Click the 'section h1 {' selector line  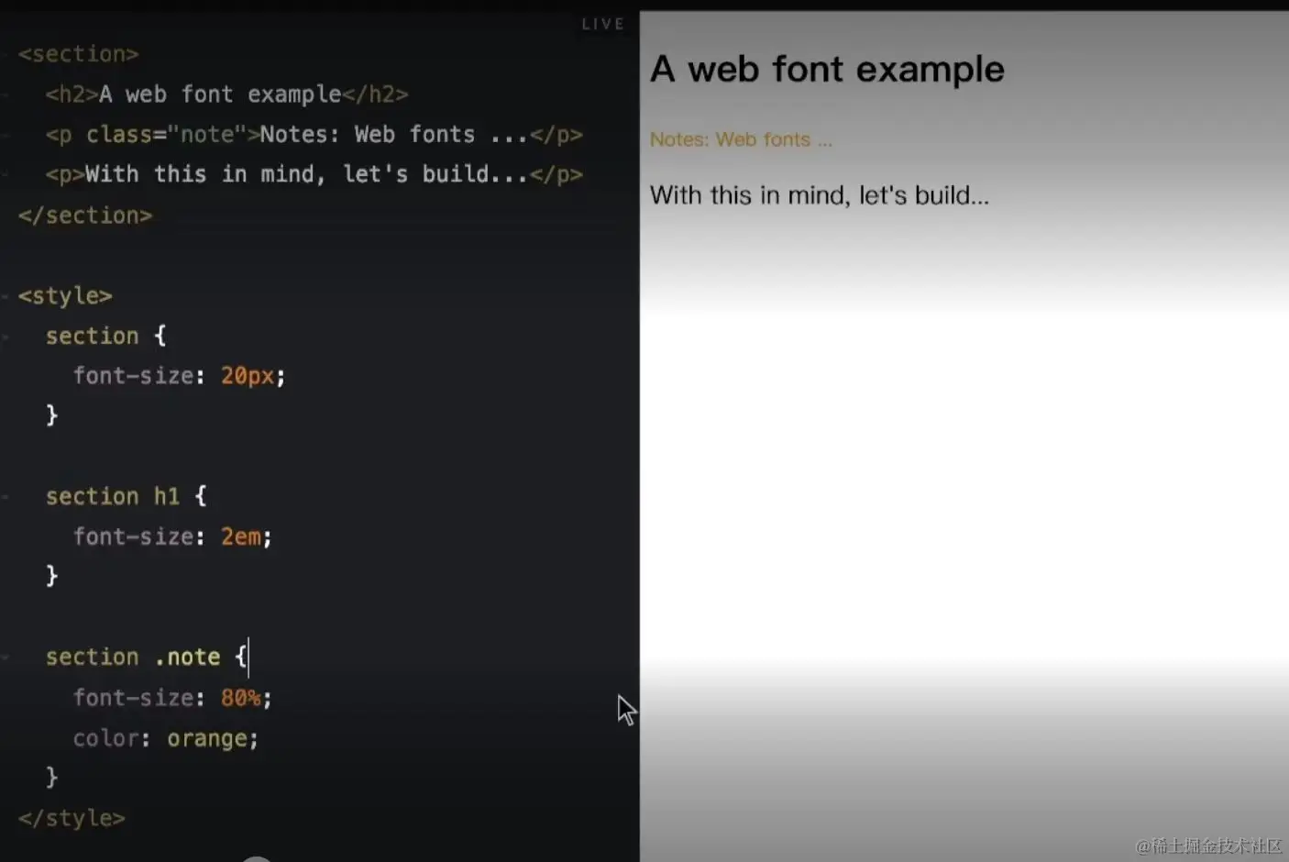coord(127,496)
